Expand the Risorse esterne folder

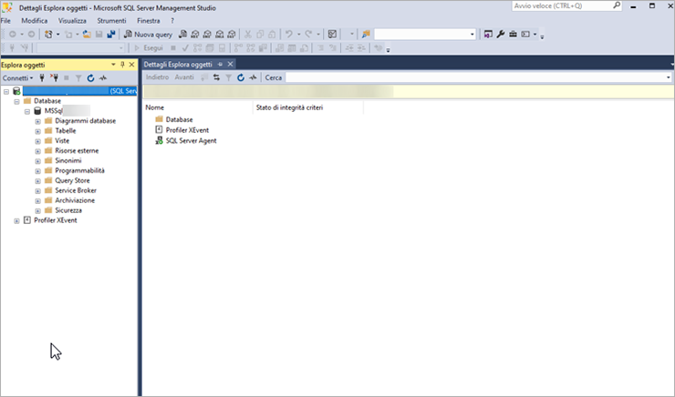click(x=38, y=151)
